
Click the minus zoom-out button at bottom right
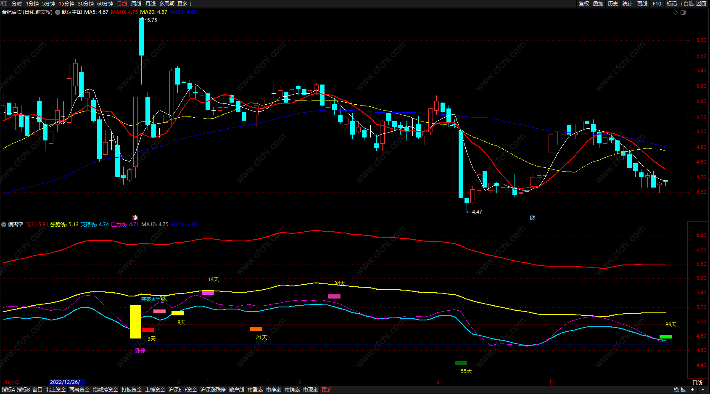703,390
